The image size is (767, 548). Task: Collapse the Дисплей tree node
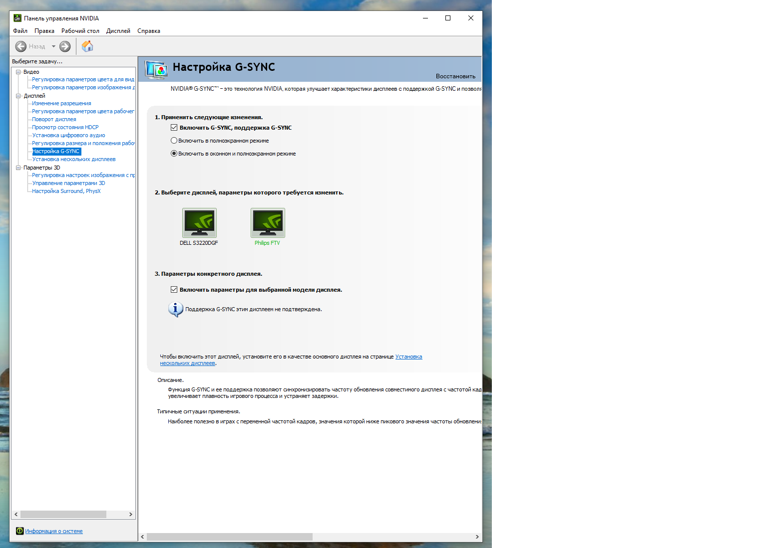[x=18, y=96]
